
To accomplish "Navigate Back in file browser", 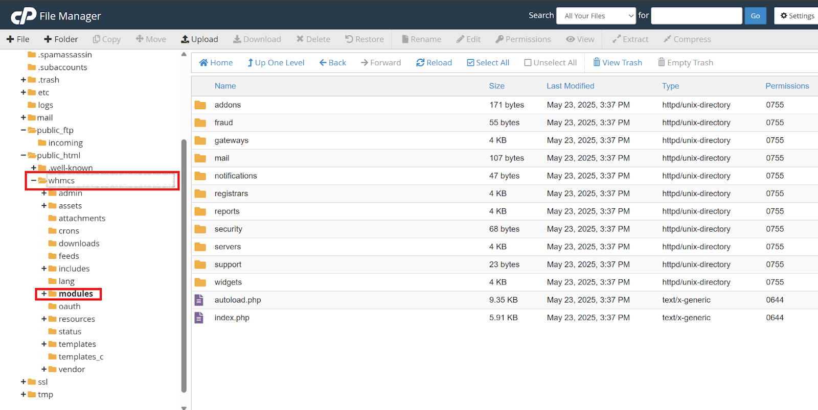I will (333, 63).
